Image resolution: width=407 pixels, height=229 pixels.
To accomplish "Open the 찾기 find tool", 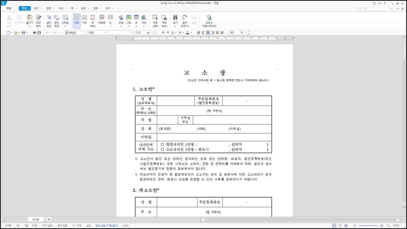I will pyautogui.click(x=175, y=21).
